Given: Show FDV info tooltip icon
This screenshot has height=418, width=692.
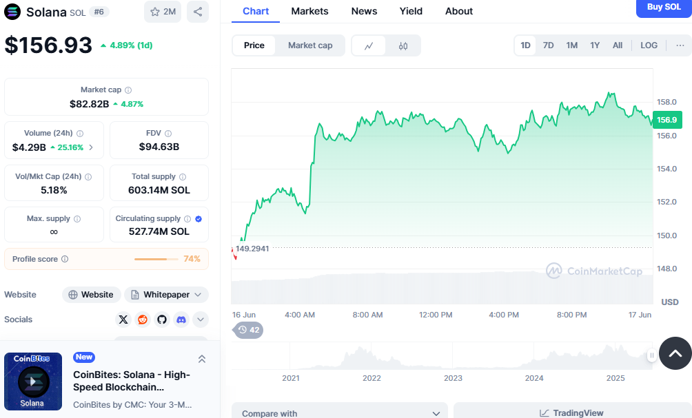Looking at the screenshot, I should (168, 133).
